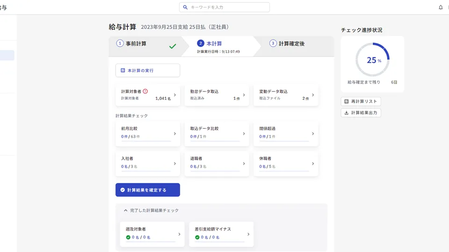Open 遡及対象者 card chevron
The height and width of the screenshot is (252, 449).
point(179,234)
